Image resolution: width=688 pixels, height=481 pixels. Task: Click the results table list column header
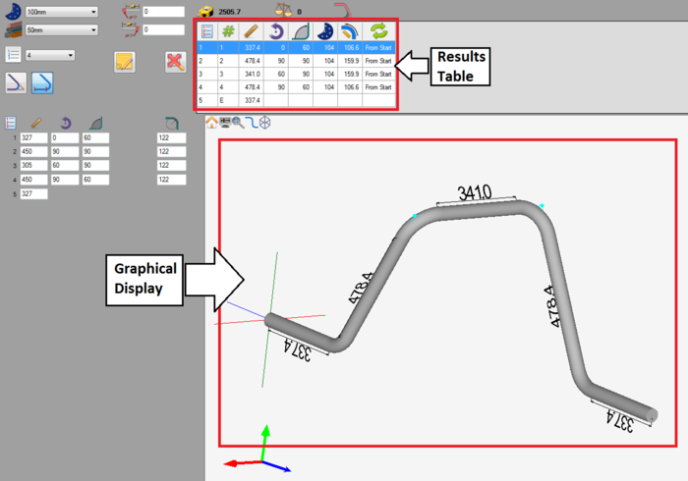tap(207, 31)
